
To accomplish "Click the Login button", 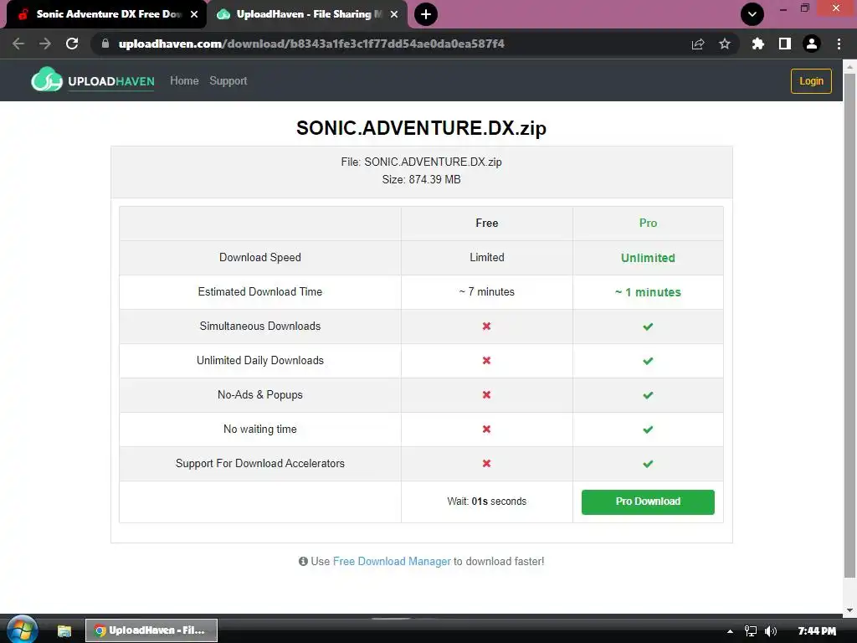I will point(811,81).
